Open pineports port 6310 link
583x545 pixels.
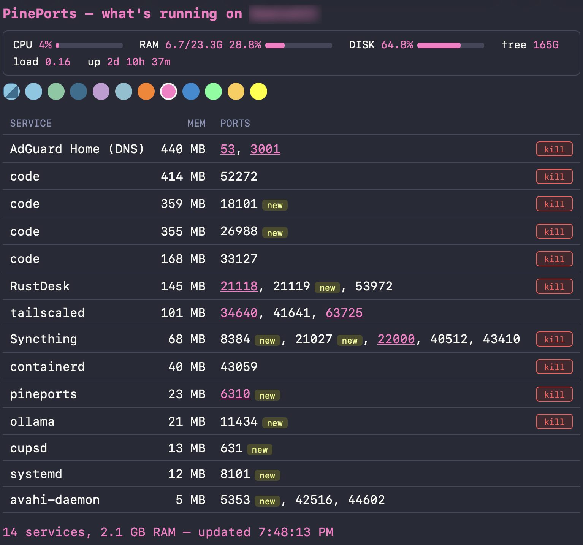point(235,394)
